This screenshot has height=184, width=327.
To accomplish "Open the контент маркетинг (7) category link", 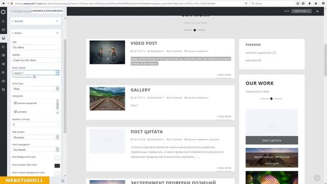I will (261, 53).
